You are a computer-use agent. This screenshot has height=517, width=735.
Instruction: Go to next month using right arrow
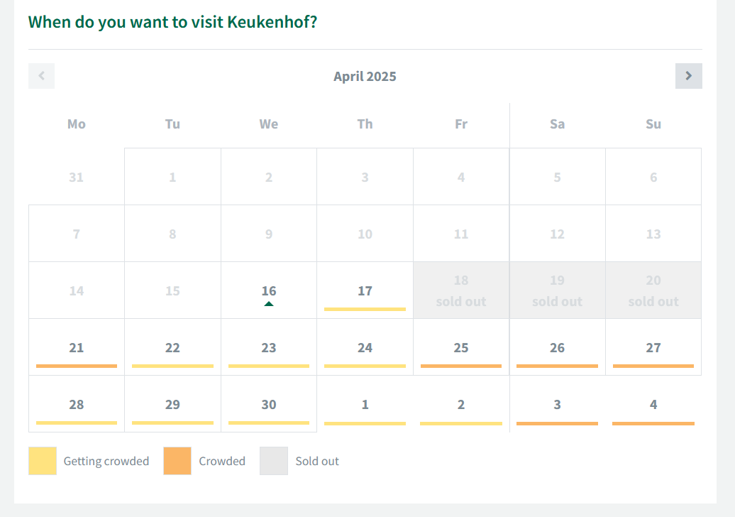[688, 76]
